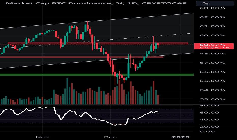Viewport: 237px width, 140px height.
Task: Select the green support zone rectangle
Action: pyautogui.click(x=97, y=75)
